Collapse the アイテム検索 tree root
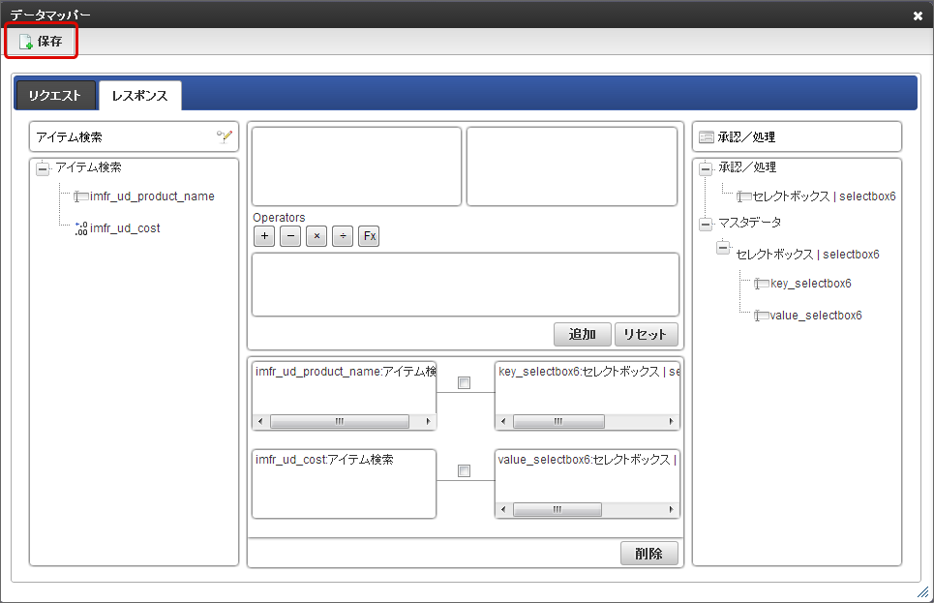This screenshot has height=603, width=934. pyautogui.click(x=43, y=168)
